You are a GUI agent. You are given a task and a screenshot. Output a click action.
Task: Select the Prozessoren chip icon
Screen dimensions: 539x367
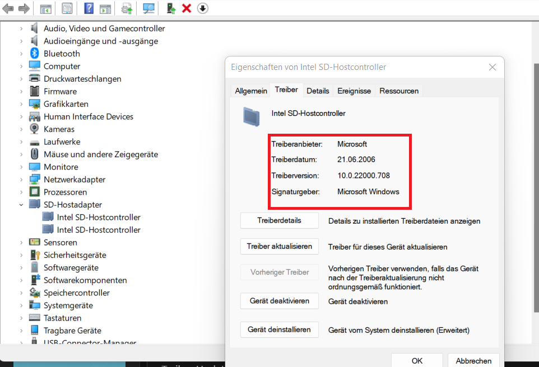pos(34,191)
